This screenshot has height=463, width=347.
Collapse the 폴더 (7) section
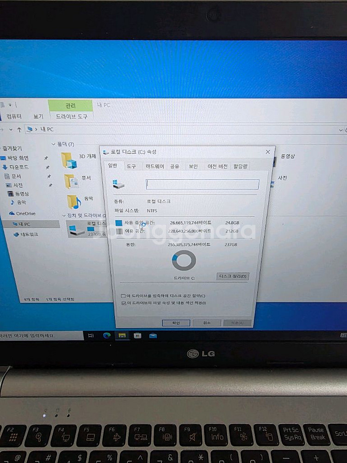point(54,144)
